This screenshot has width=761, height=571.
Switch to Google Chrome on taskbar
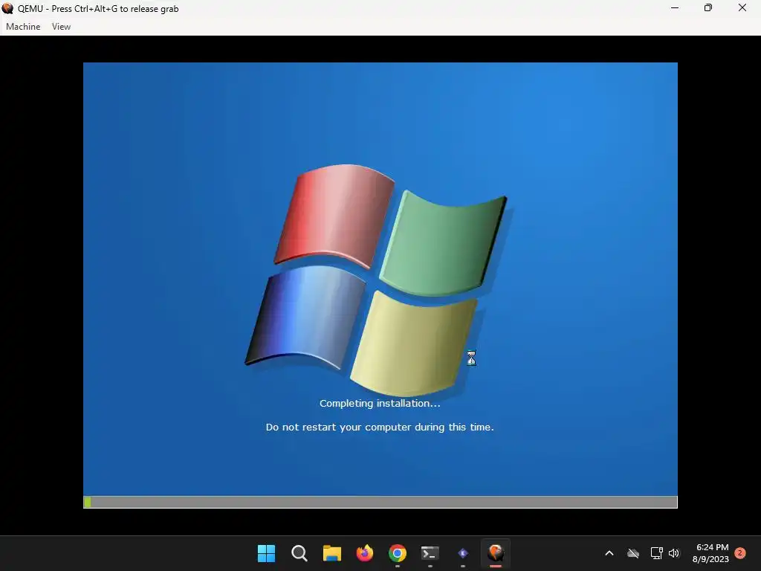point(398,553)
